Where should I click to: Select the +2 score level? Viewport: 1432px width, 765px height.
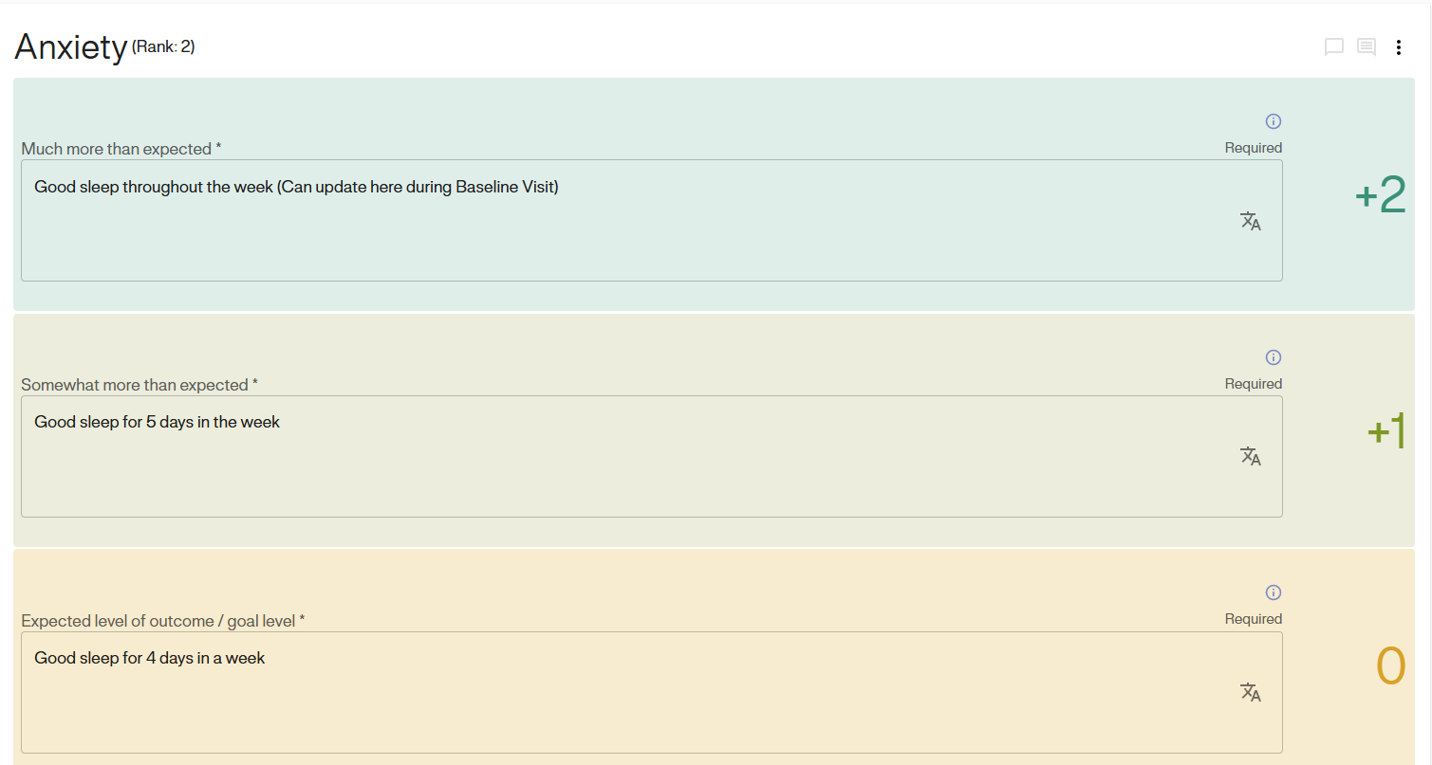(x=1380, y=195)
